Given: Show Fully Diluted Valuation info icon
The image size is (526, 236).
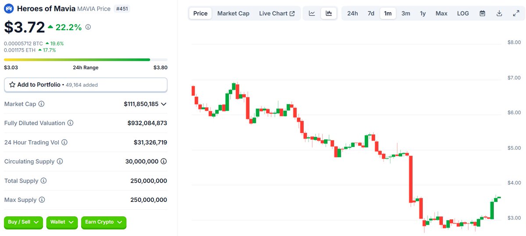Looking at the screenshot, I should click(70, 123).
